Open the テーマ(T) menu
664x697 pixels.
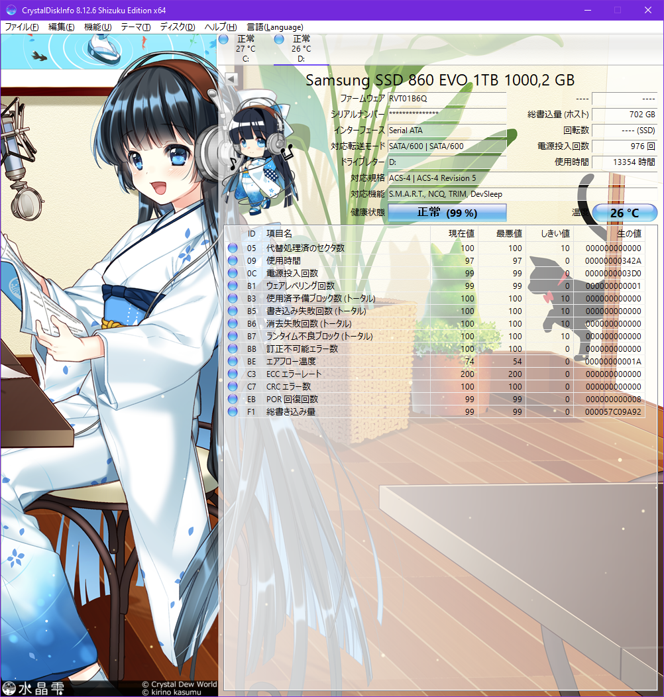coord(136,27)
